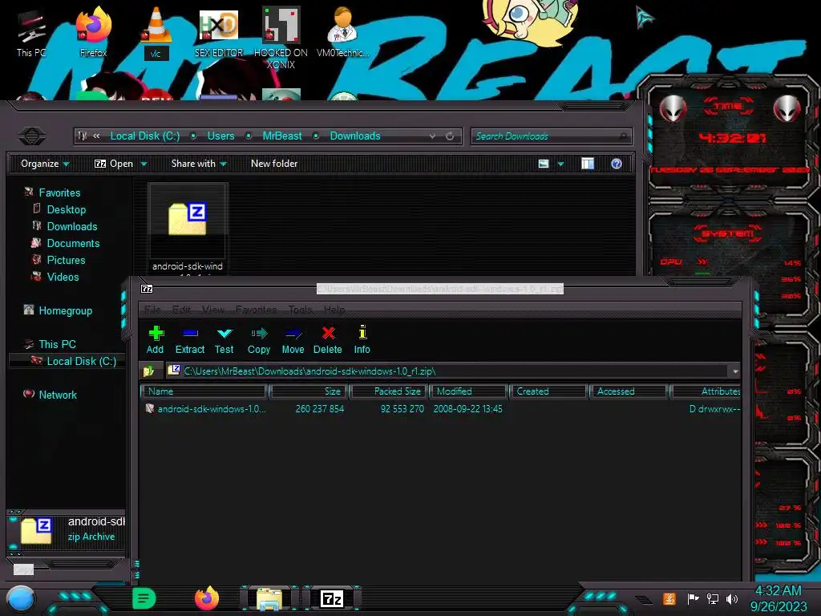Open Share with dropdown in Explorer
Viewport: 821px width, 616px height.
coord(199,164)
